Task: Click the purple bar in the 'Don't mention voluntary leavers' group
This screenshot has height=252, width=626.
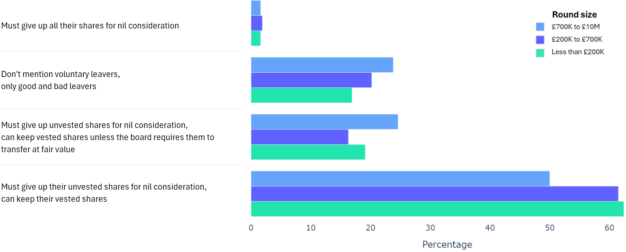Action: click(311, 80)
